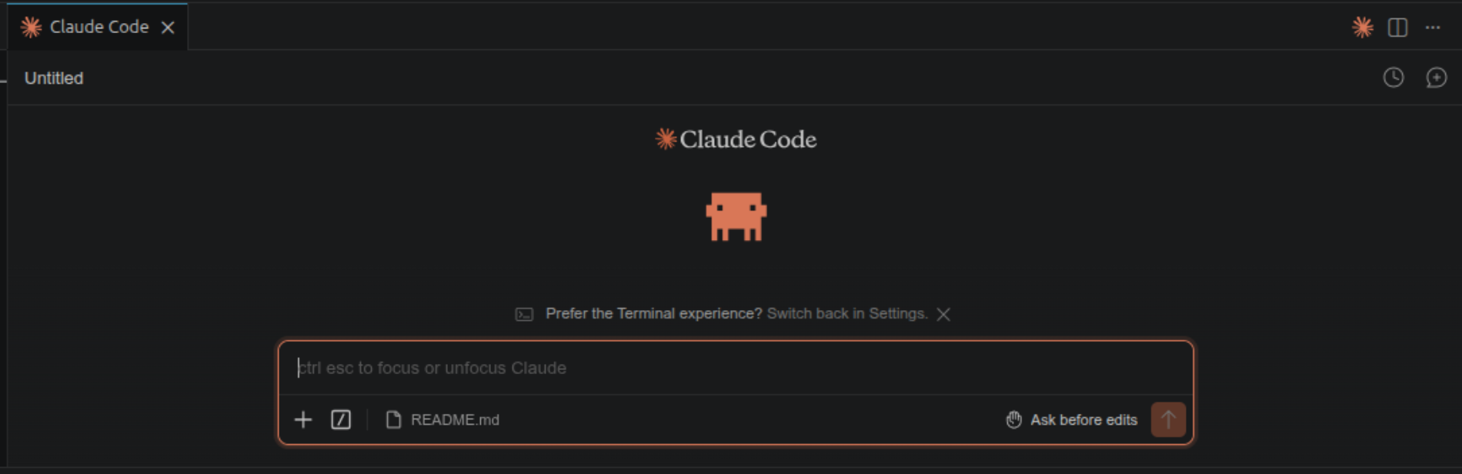The image size is (1462, 474).
Task: Click the hand icon beside Ask before edits
Action: 1013,420
